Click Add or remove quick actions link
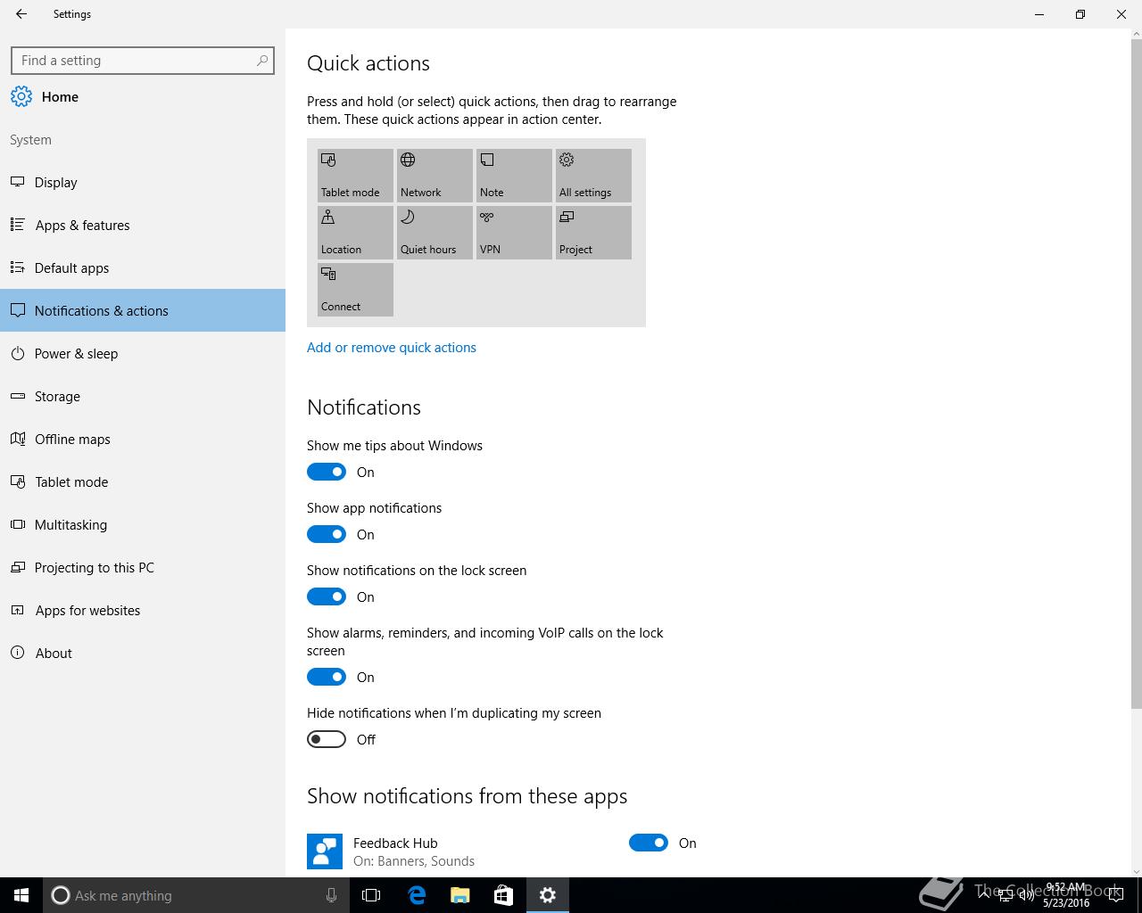The height and width of the screenshot is (913, 1142). click(x=392, y=348)
